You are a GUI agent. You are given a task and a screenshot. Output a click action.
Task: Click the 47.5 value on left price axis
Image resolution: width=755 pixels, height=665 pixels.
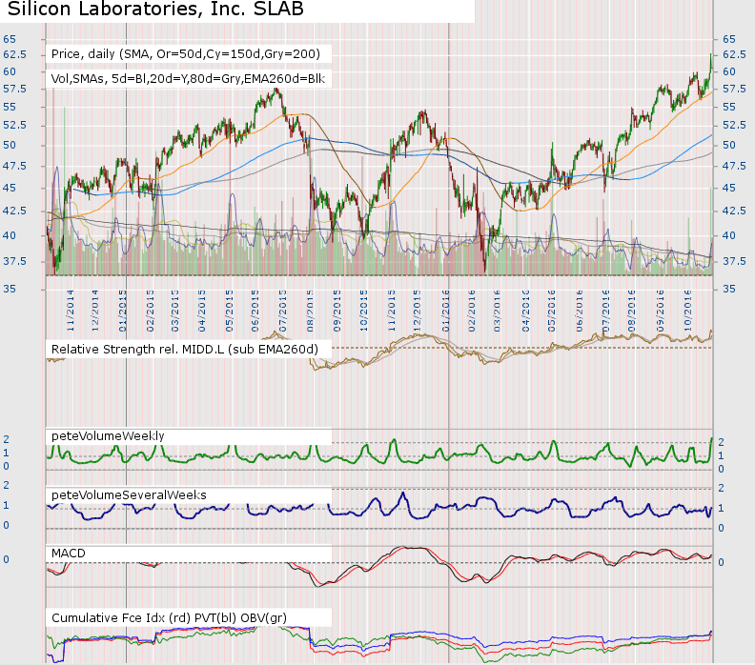(15, 166)
